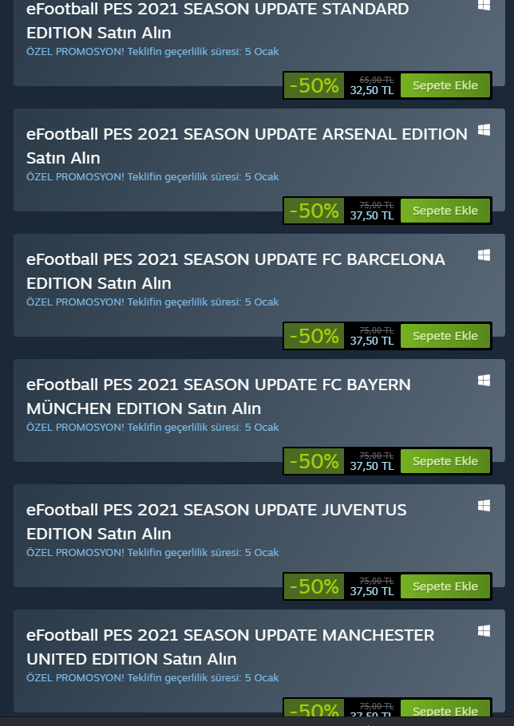The image size is (514, 726).
Task: Click the 37,50 TL price for FC BARCELONA
Action: (x=372, y=341)
